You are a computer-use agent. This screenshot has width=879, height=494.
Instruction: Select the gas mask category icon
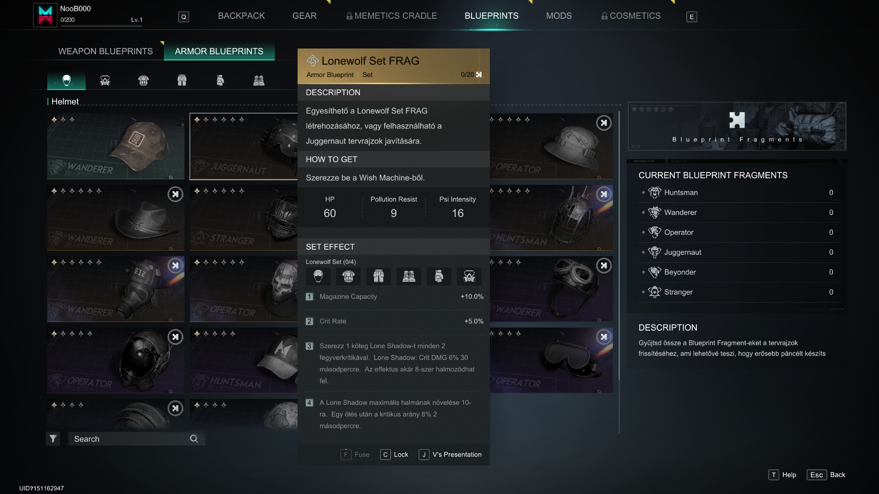pos(105,81)
